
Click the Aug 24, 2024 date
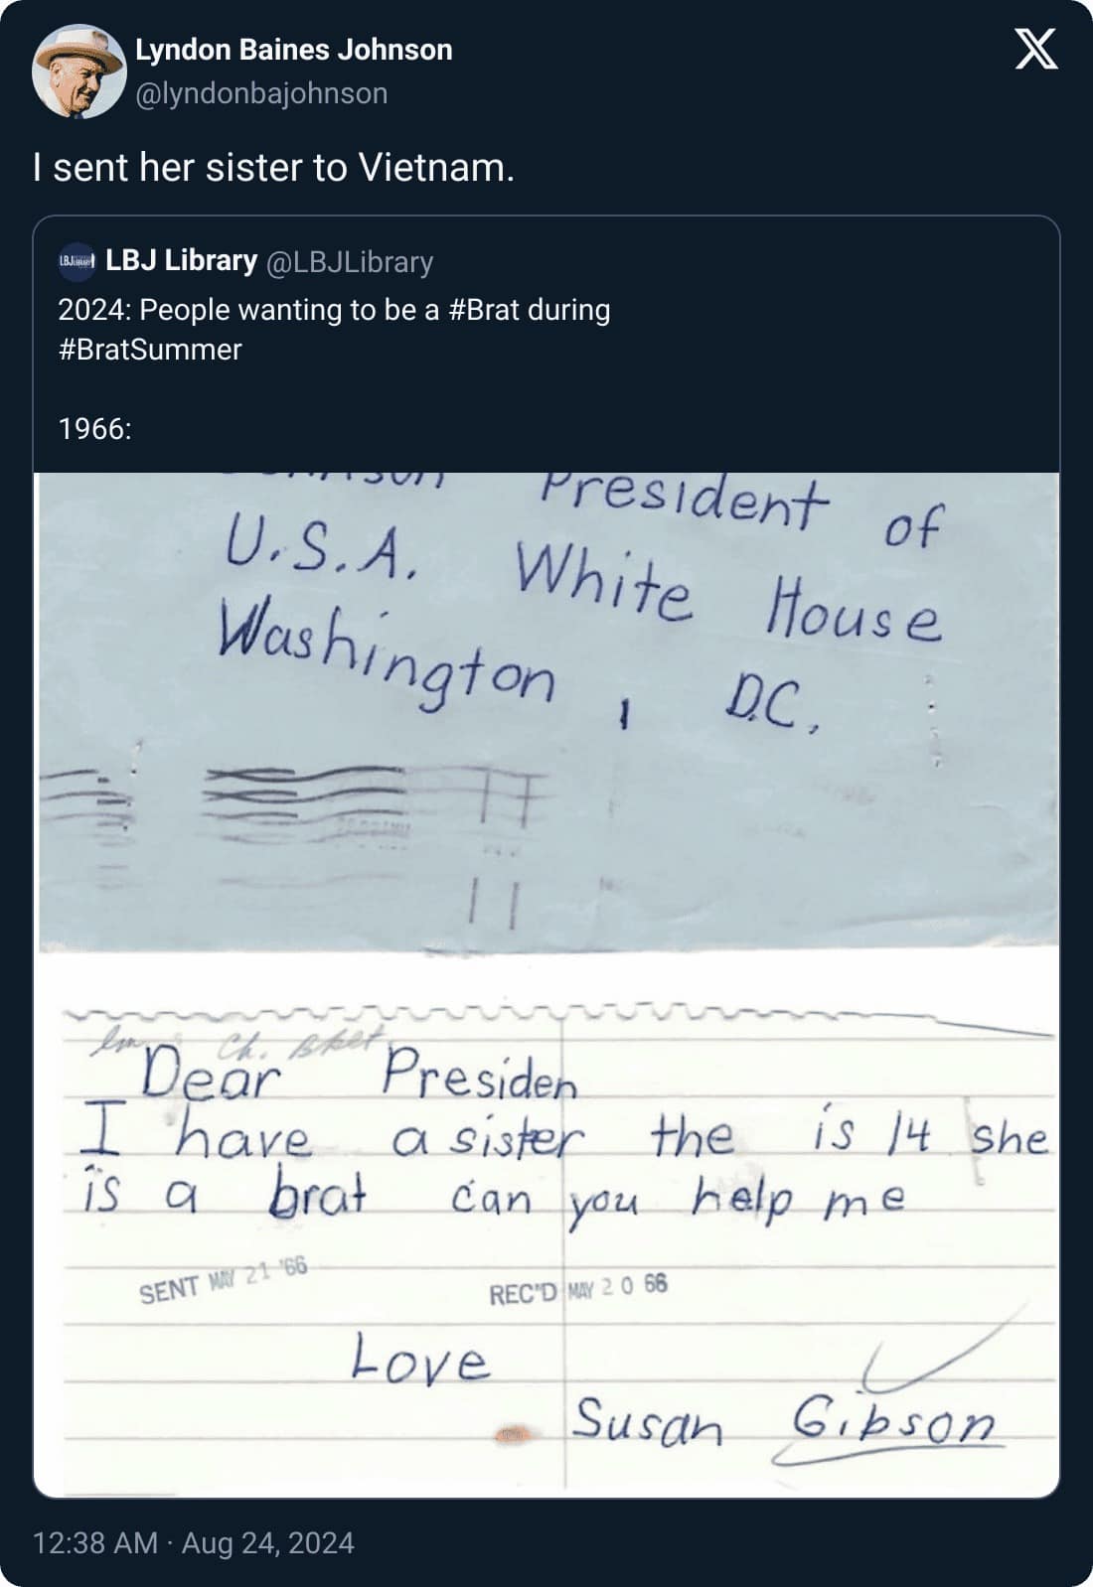267,1542
